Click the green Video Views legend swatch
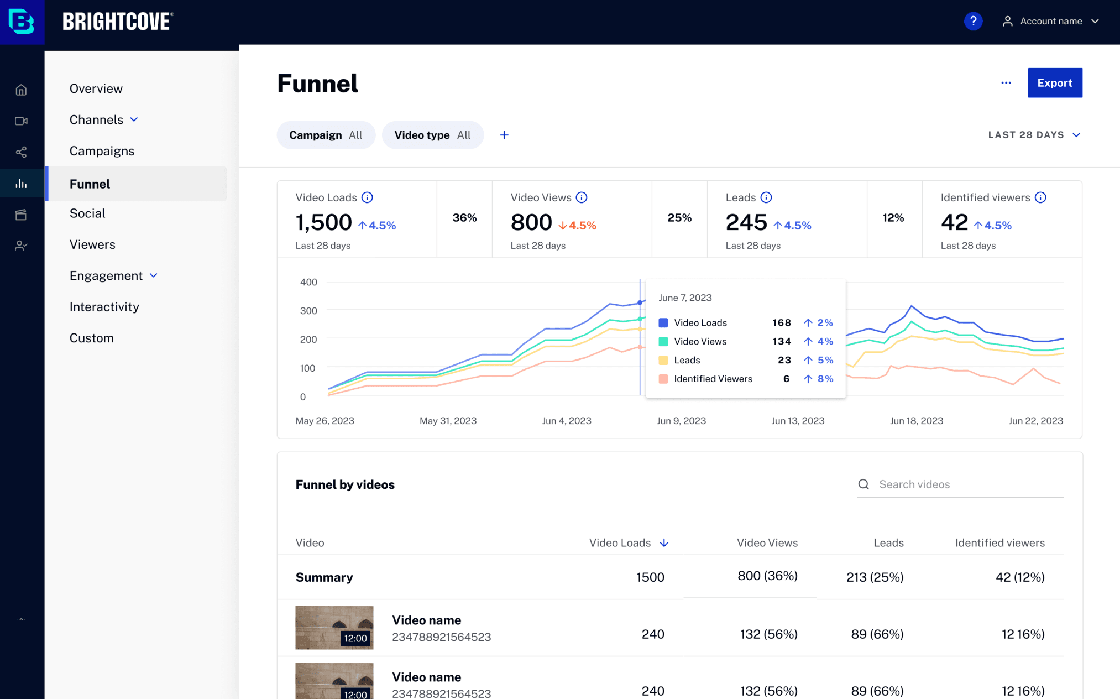The image size is (1120, 699). point(663,342)
